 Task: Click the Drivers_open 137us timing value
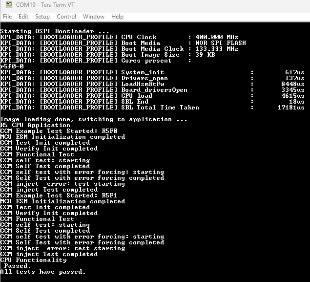[294, 78]
